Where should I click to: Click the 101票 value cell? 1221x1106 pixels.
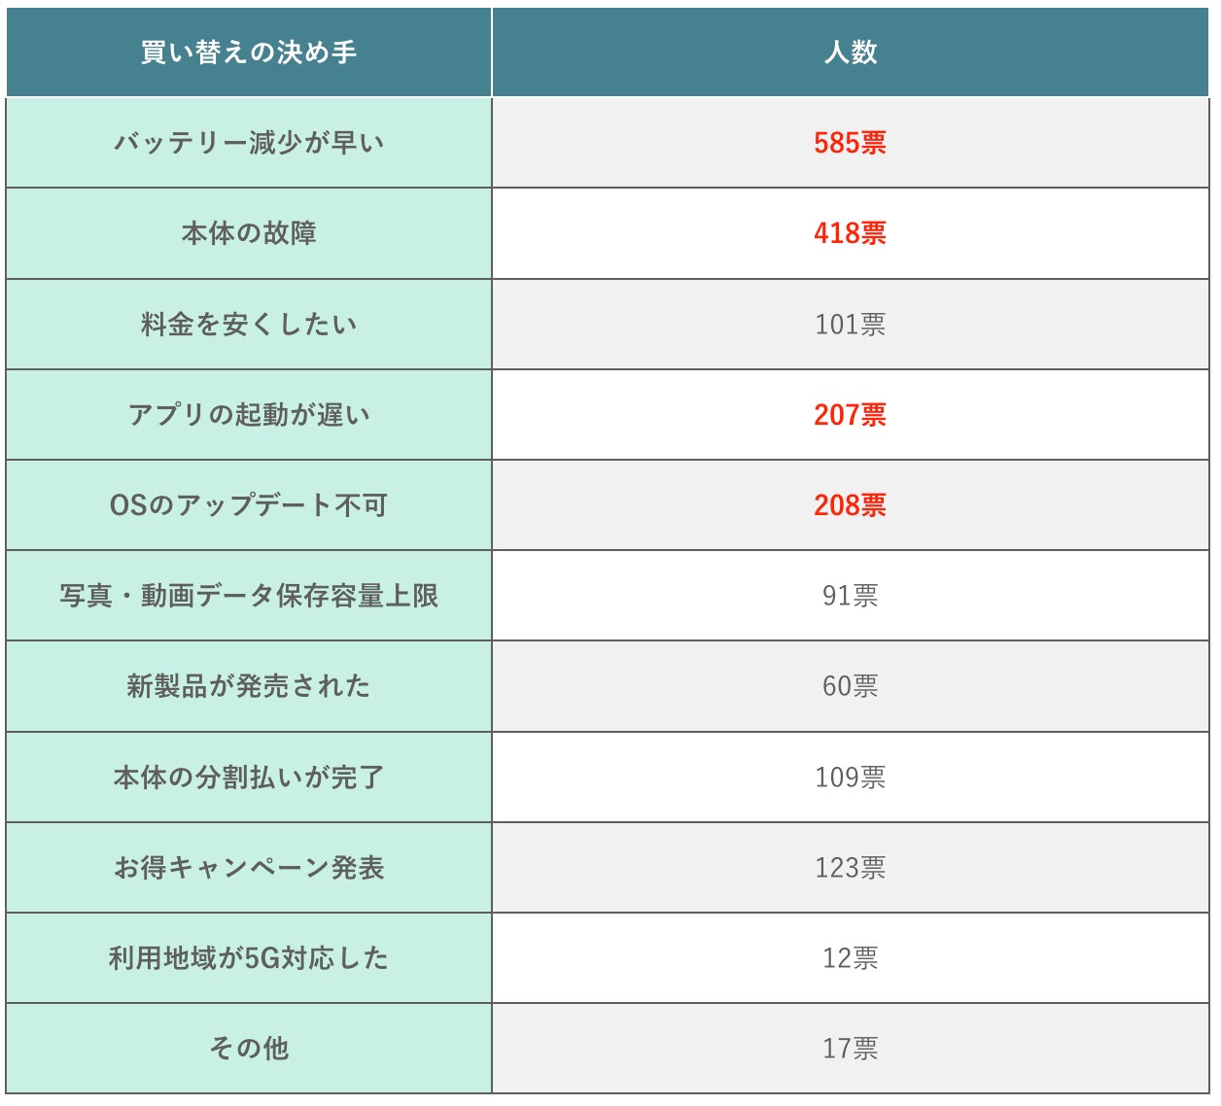click(x=850, y=324)
